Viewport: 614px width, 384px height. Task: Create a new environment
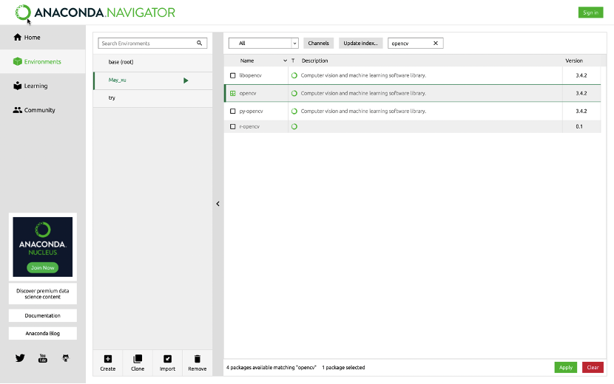(108, 363)
